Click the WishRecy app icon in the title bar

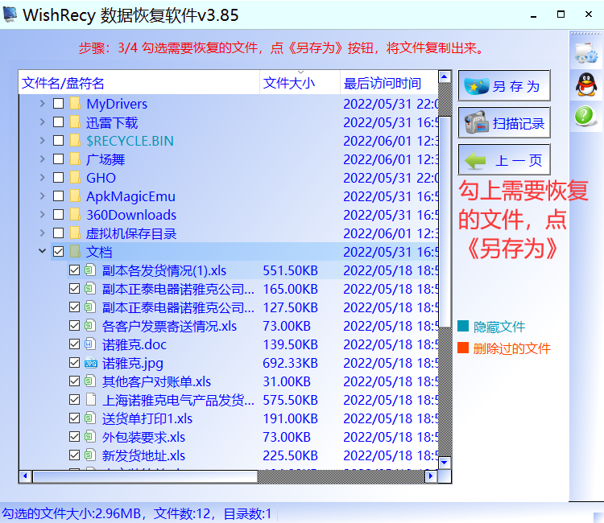coord(10,14)
